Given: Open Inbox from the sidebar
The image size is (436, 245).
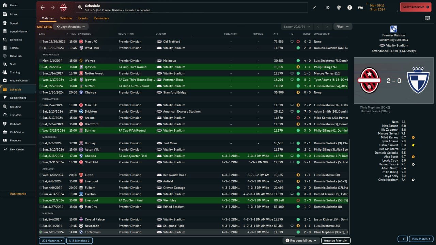Looking at the screenshot, I should coord(18,14).
